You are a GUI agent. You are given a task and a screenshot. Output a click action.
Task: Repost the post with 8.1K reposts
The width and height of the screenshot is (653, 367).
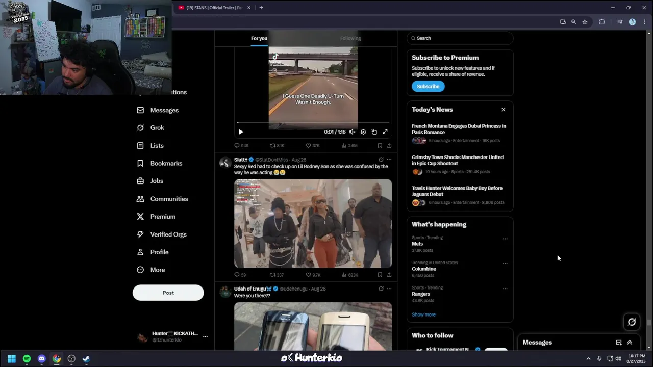277,146
